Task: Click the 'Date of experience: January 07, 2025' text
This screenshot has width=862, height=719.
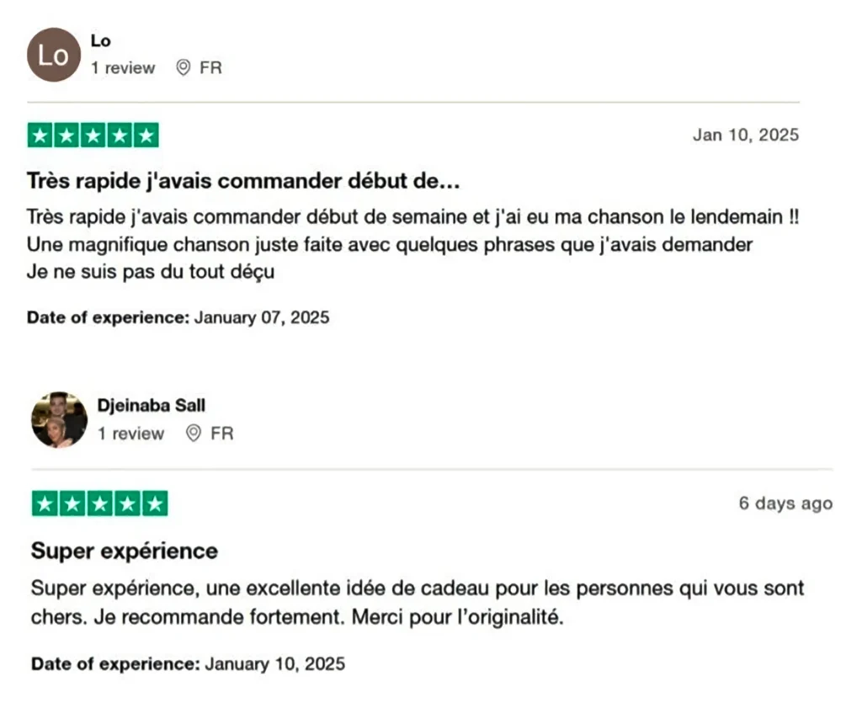Action: click(x=178, y=317)
